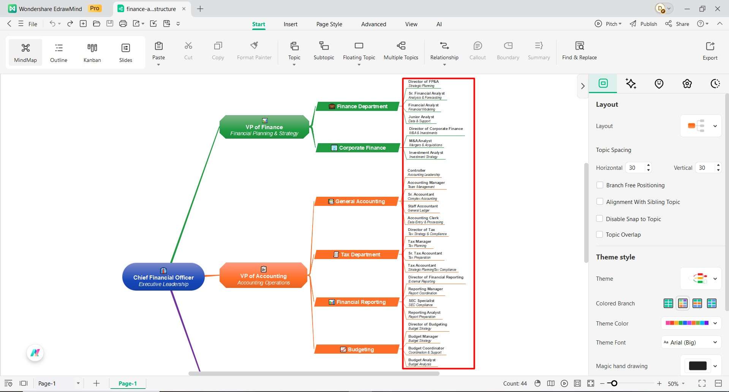
Task: Open the zoom level 50% dropdown
Action: tap(676, 384)
